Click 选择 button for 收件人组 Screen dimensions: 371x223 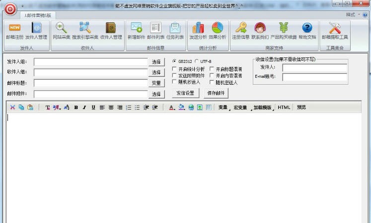tap(156, 72)
